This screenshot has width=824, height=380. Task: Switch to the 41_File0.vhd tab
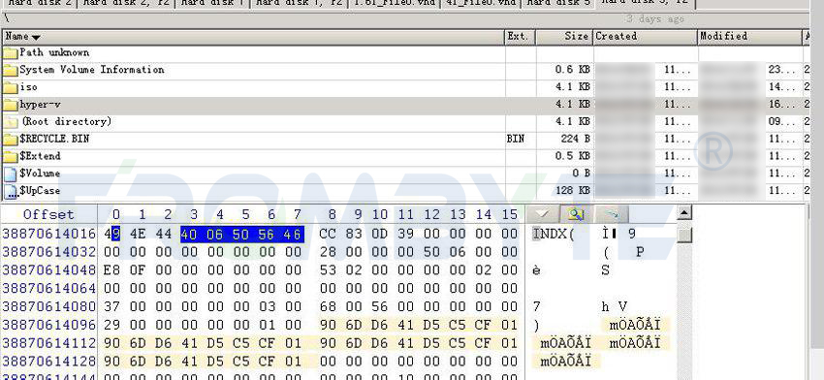(480, 3)
